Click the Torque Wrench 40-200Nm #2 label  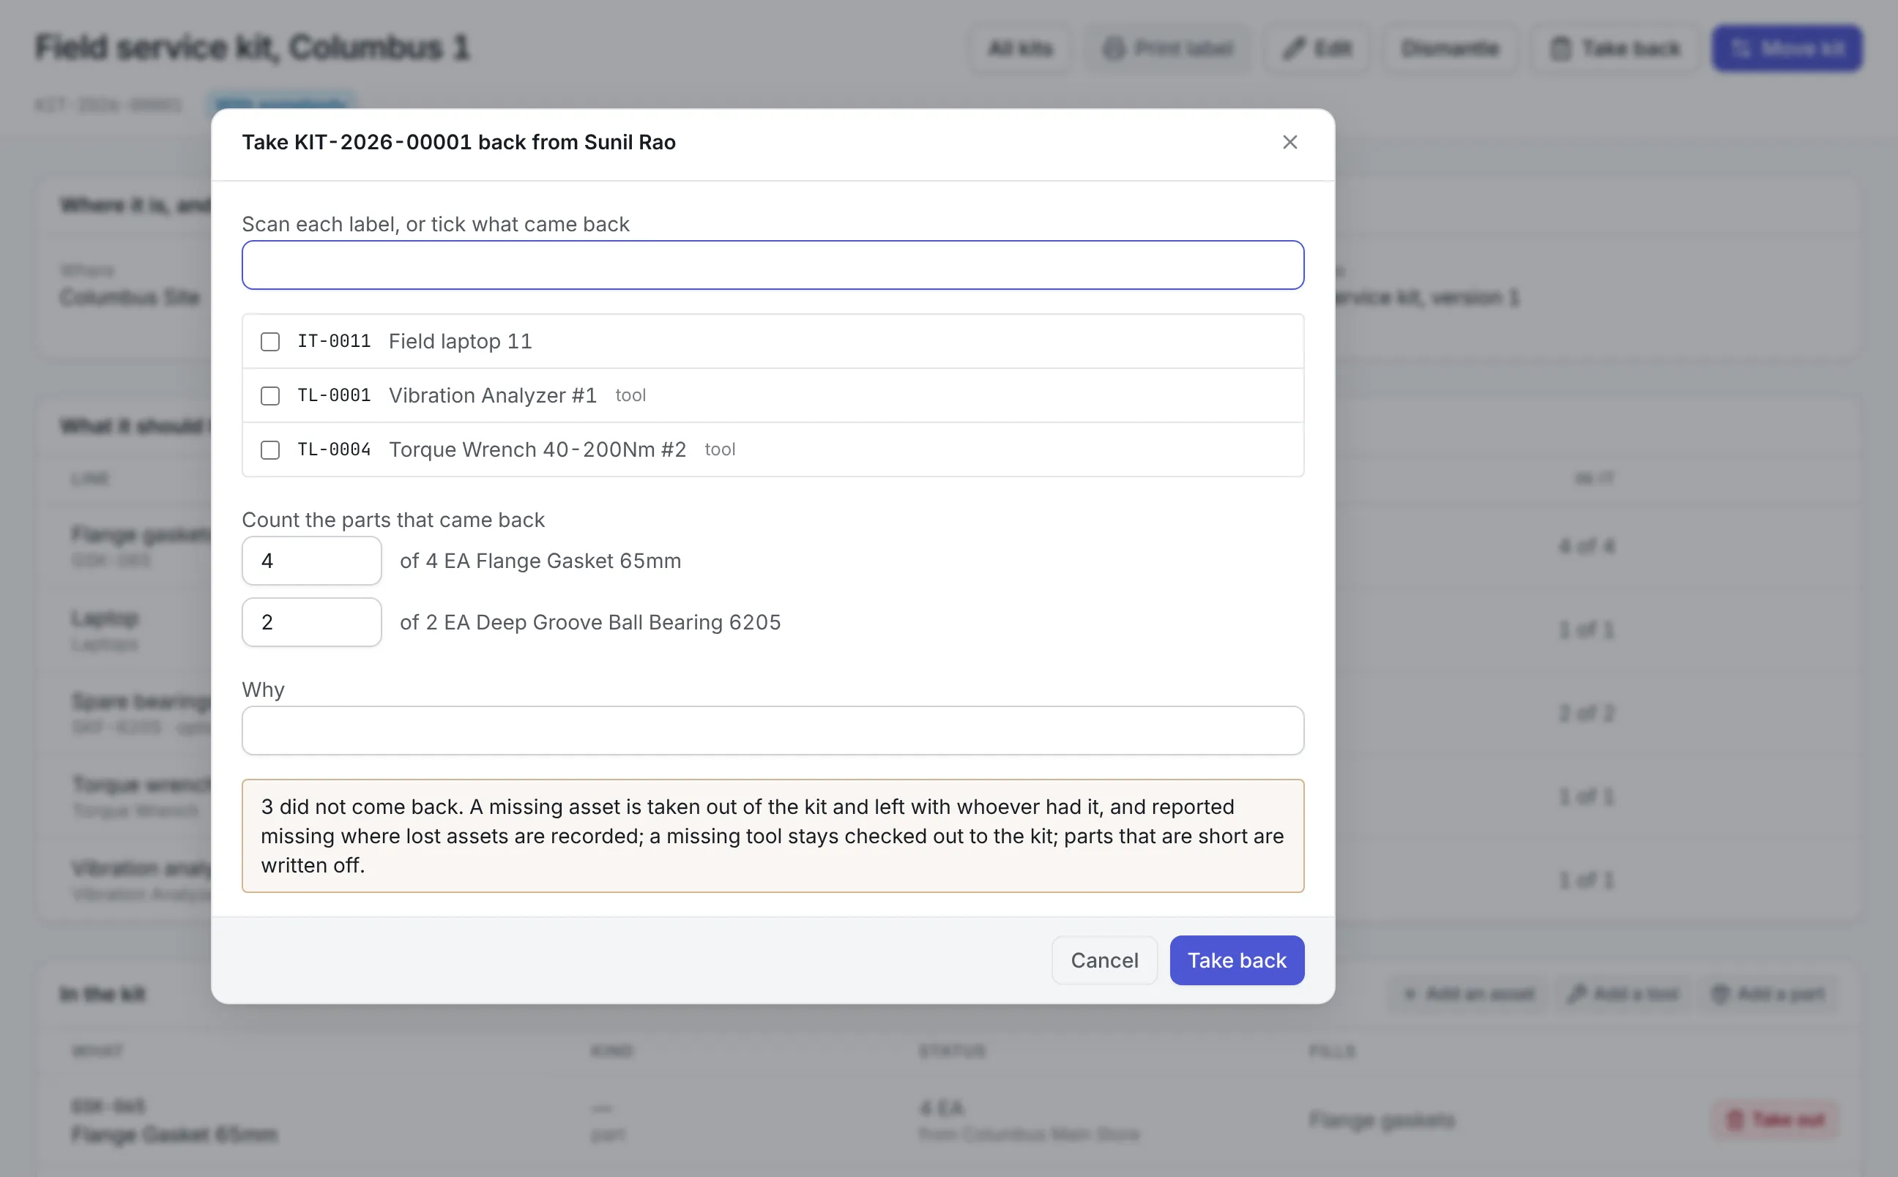point(537,450)
